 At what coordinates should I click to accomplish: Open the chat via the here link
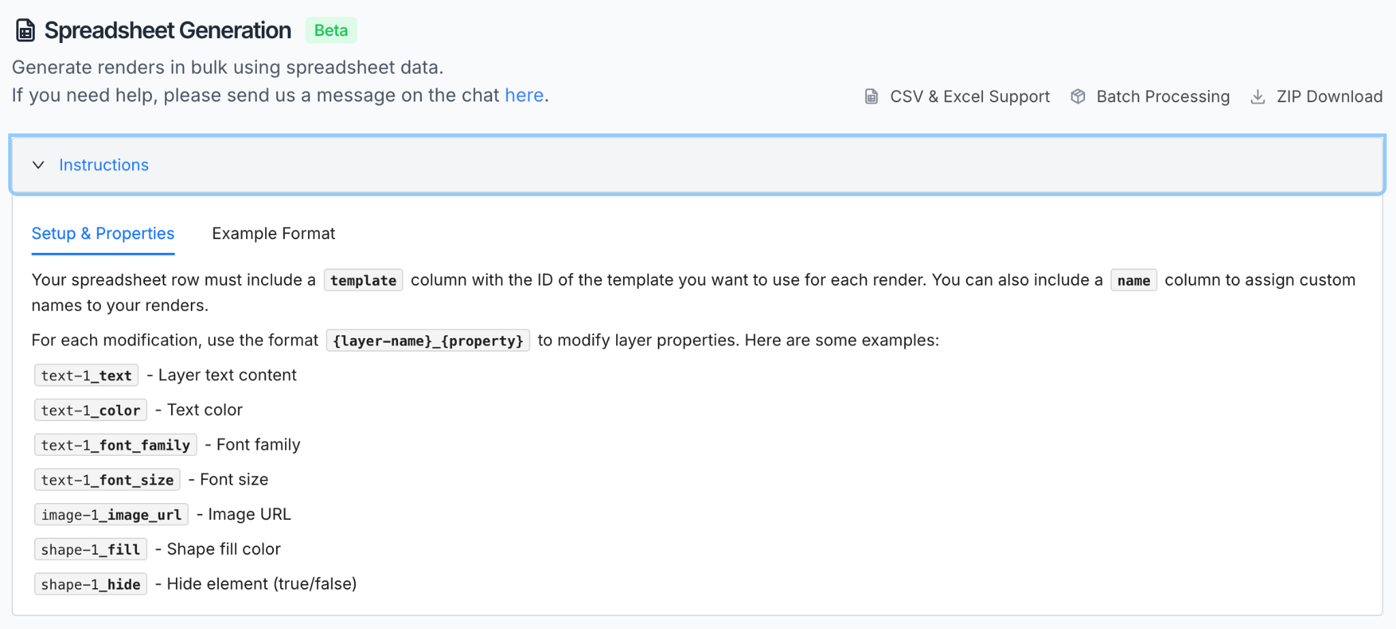(523, 95)
